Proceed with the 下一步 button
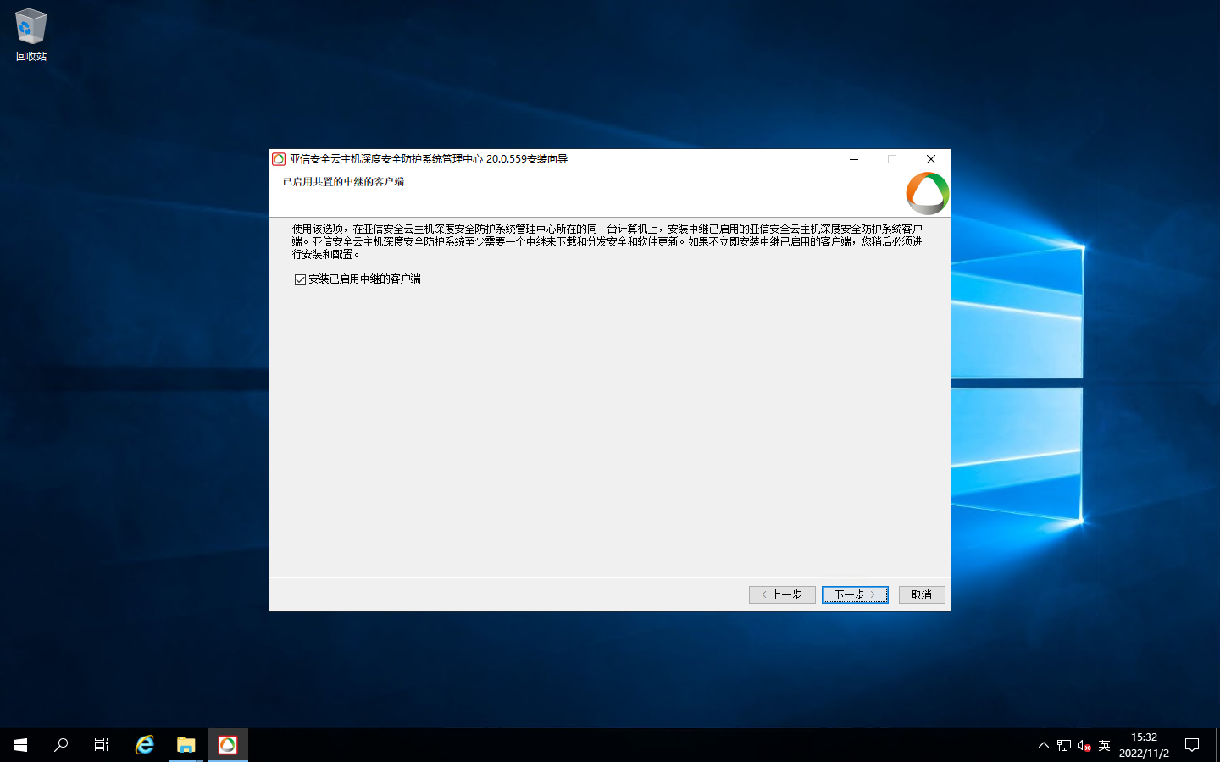This screenshot has height=762, width=1220. [x=855, y=594]
